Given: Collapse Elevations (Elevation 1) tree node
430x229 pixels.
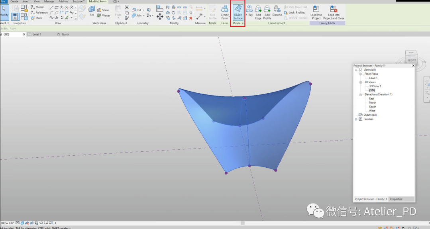Looking at the screenshot, I should (361, 95).
